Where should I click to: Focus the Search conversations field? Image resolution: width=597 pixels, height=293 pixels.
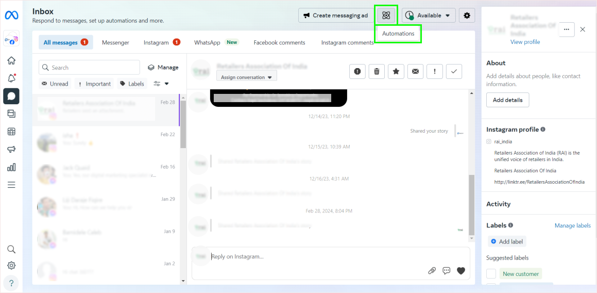coord(89,68)
